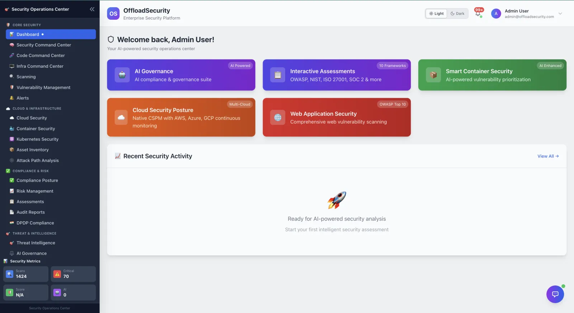The height and width of the screenshot is (313, 574).
Task: Click the Alerts bell icon in sidebar
Action: tap(12, 98)
